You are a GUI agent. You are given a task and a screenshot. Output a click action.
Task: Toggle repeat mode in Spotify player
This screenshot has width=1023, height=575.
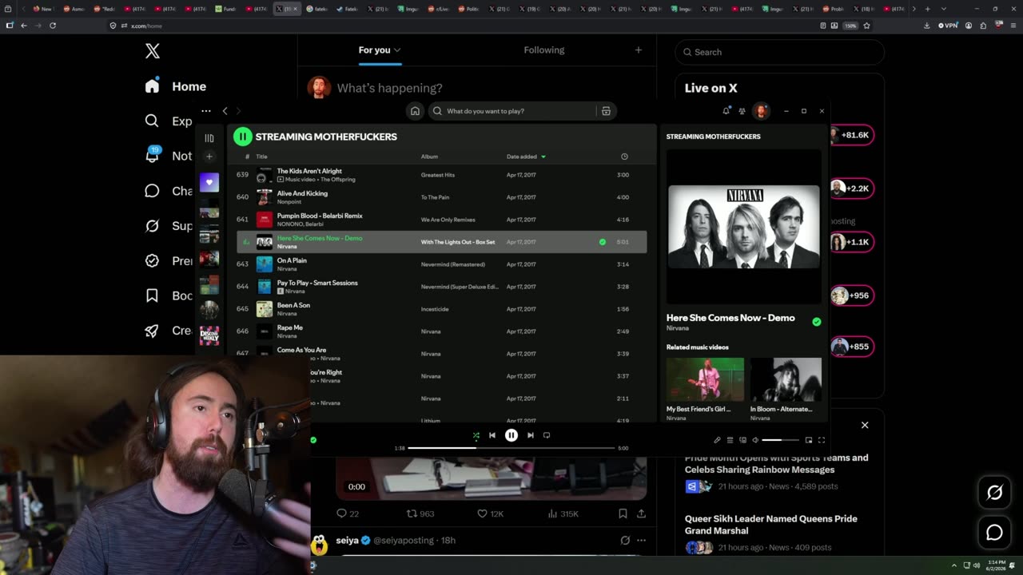(547, 435)
